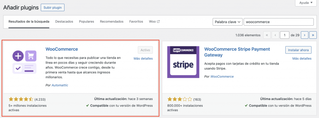Click Instalar ahora for Stripe Gateway

(x=298, y=50)
